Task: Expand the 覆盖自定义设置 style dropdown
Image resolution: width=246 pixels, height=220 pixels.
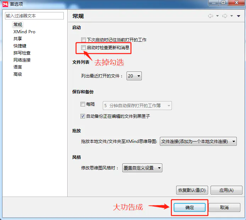Action: tap(142, 168)
